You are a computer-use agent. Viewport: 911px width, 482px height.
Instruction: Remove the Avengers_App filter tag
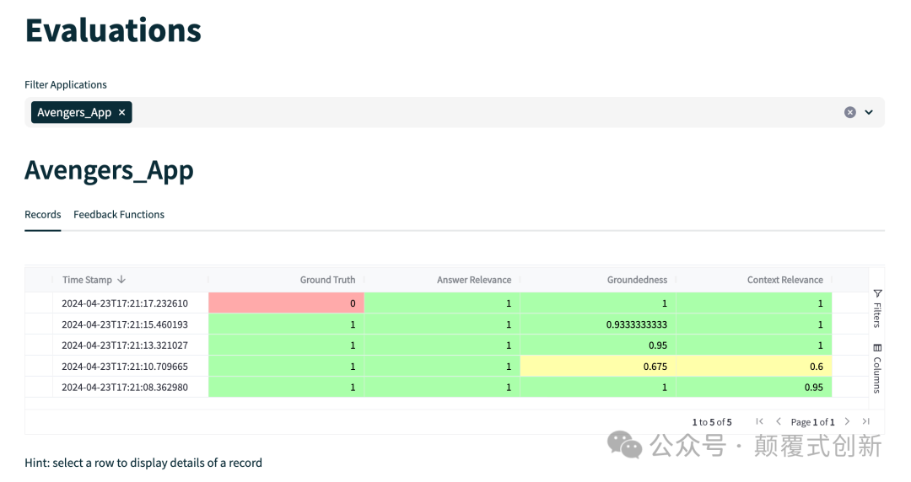[x=121, y=113]
